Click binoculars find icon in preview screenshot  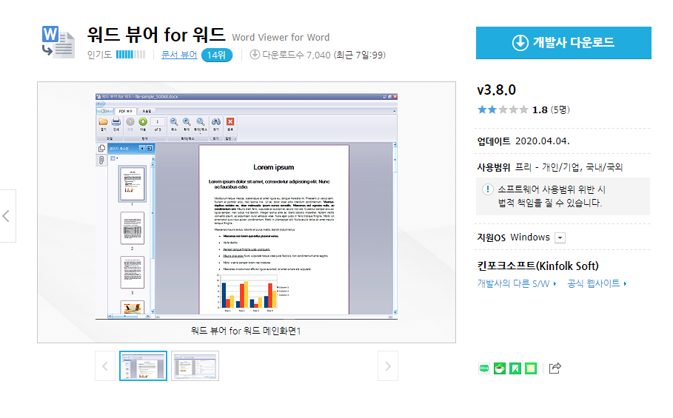point(216,124)
